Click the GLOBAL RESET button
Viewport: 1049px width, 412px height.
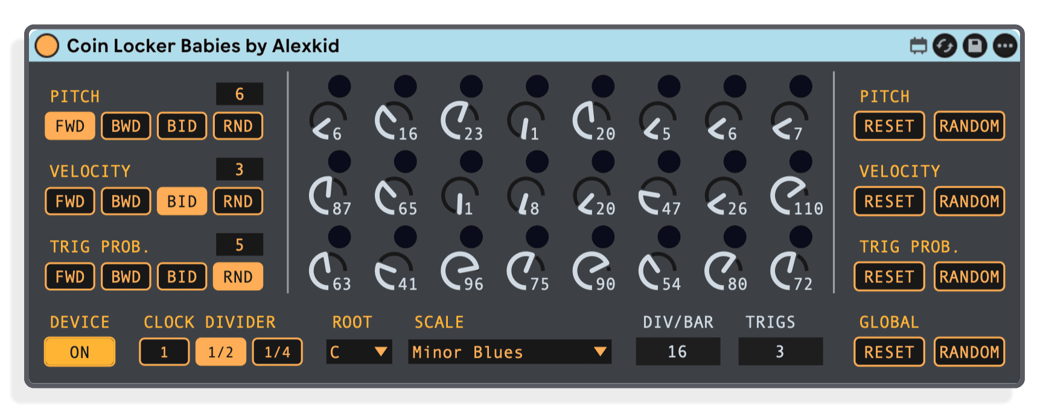(889, 352)
